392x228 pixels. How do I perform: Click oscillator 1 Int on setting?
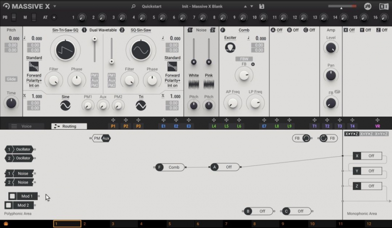coord(34,86)
